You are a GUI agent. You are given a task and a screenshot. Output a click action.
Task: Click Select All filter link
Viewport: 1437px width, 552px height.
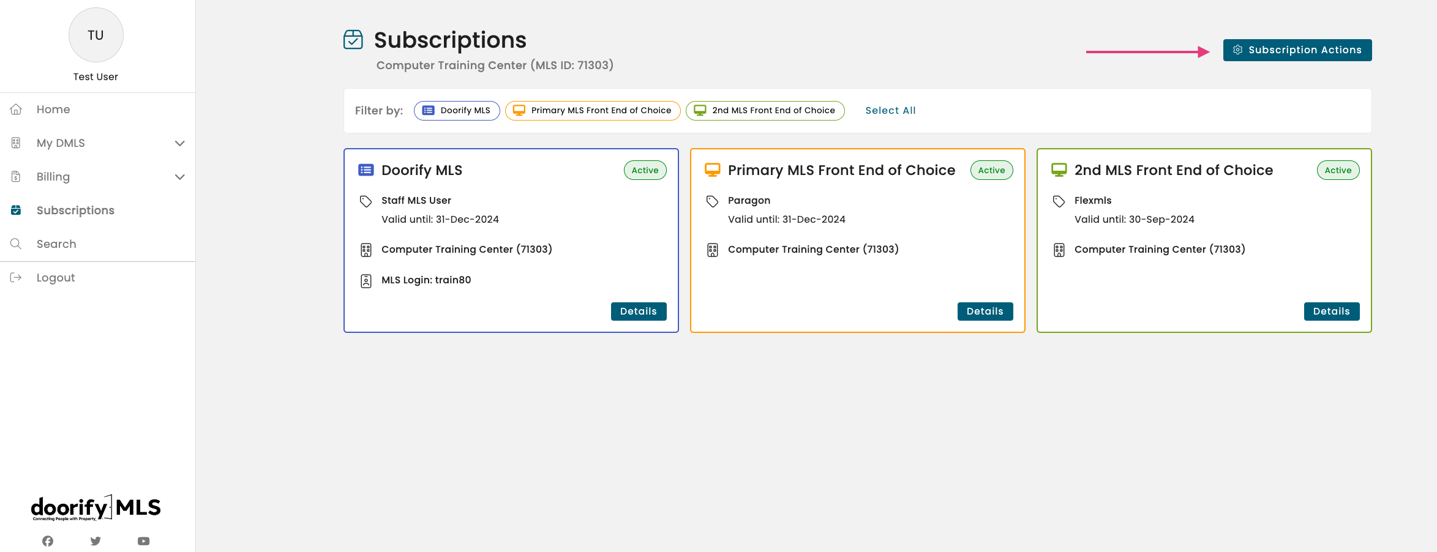pyautogui.click(x=890, y=110)
